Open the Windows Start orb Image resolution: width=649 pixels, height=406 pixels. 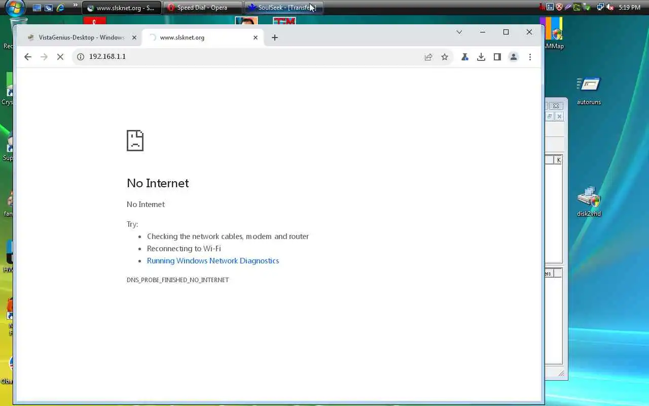click(x=15, y=8)
